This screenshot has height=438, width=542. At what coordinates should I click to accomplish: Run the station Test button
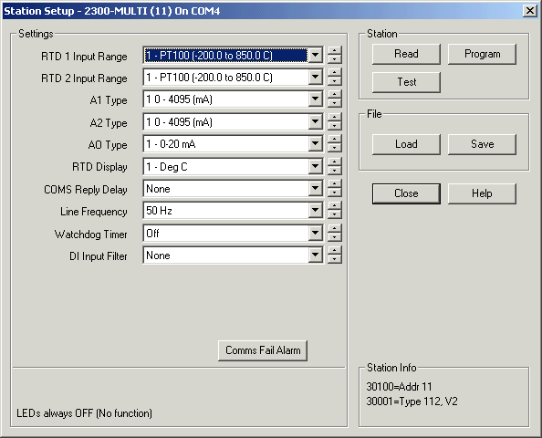406,82
